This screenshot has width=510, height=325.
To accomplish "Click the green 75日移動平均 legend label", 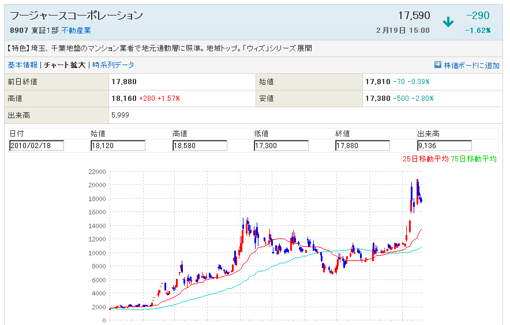I will coord(474,159).
